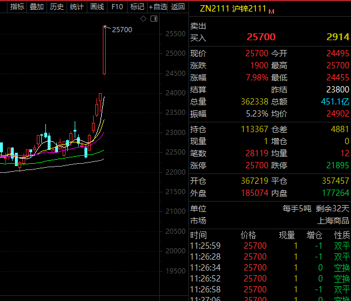Image resolution: width=351 pixels, height=301 pixels.
Task: Click the ZN2111 沪锌2111 contract title
Action: [233, 9]
